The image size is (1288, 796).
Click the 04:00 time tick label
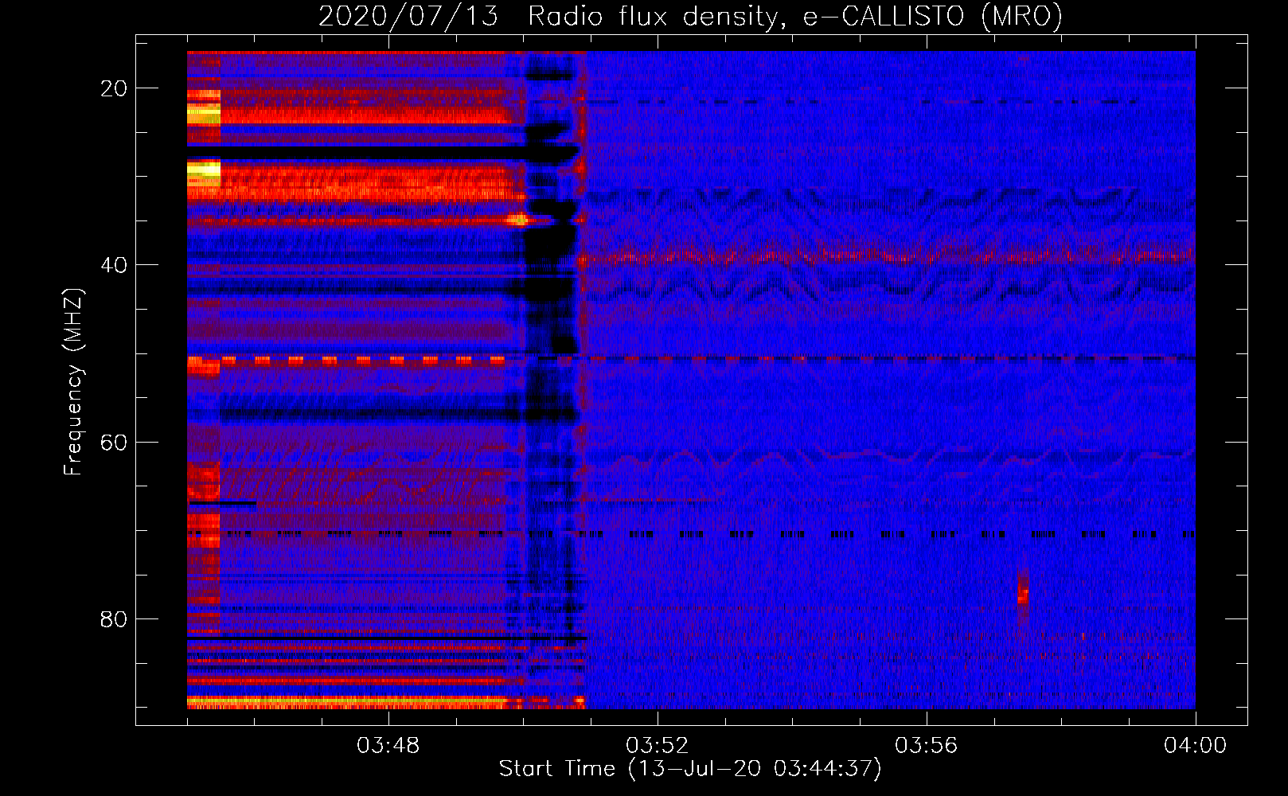pos(1196,746)
